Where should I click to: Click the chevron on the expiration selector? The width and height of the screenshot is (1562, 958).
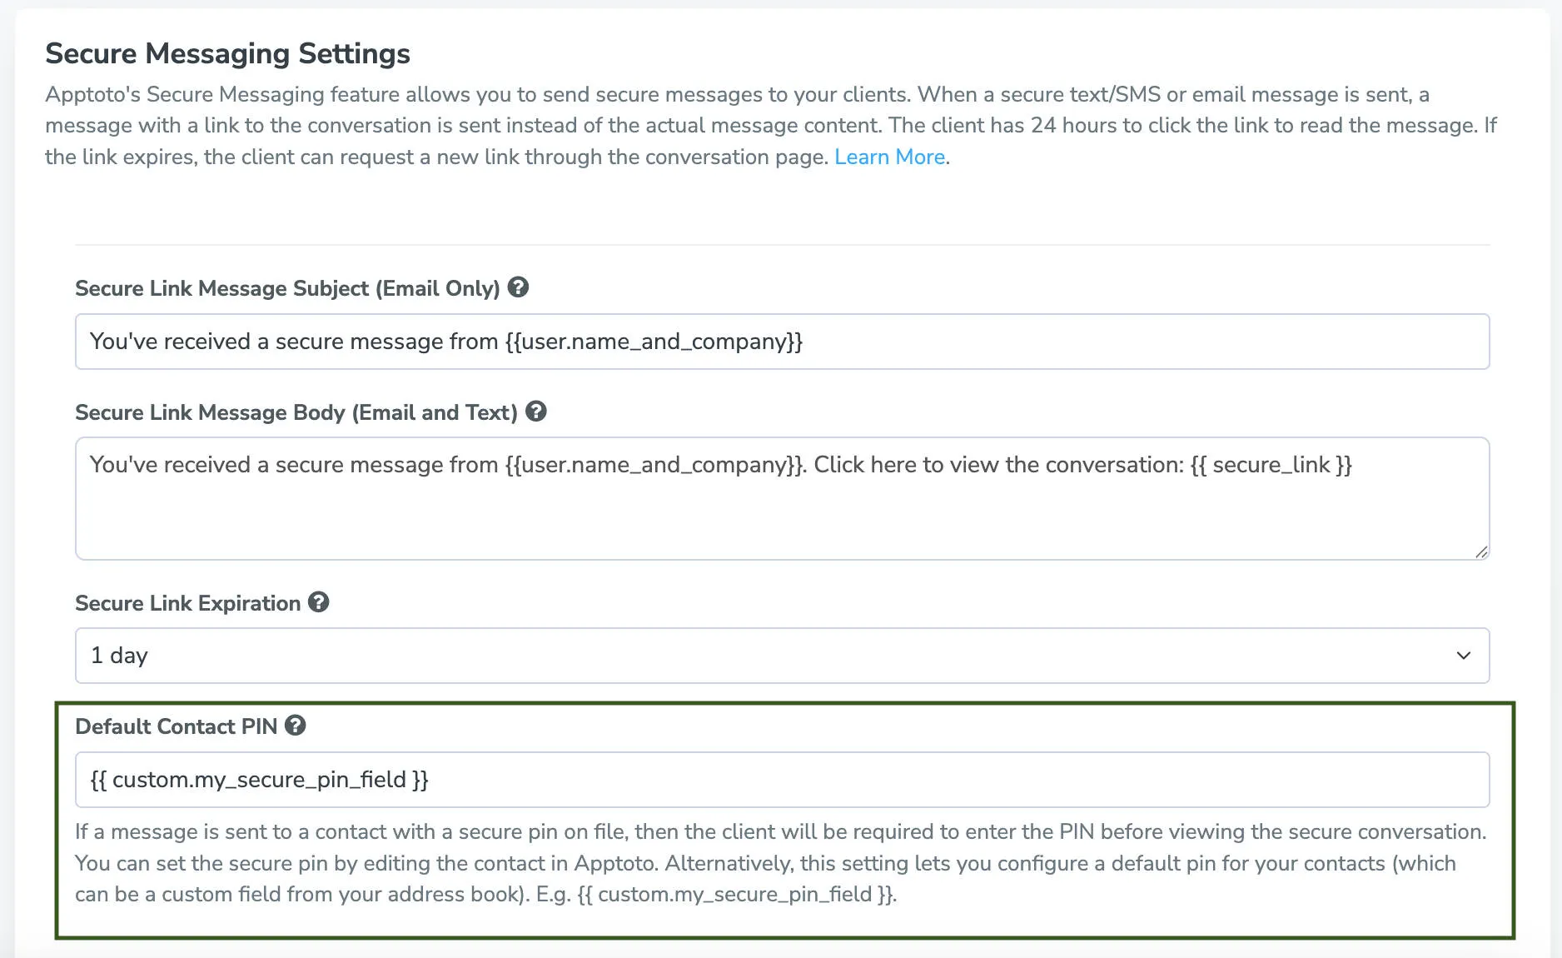tap(1462, 656)
